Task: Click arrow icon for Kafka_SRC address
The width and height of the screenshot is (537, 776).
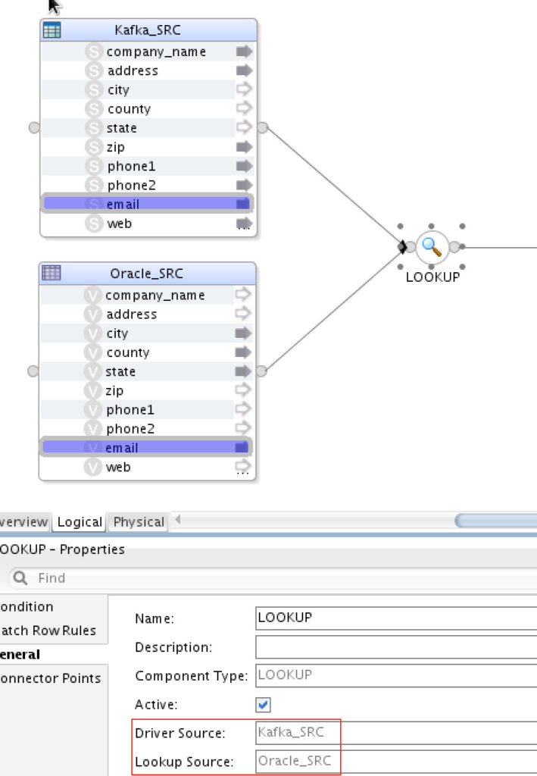Action: point(244,70)
